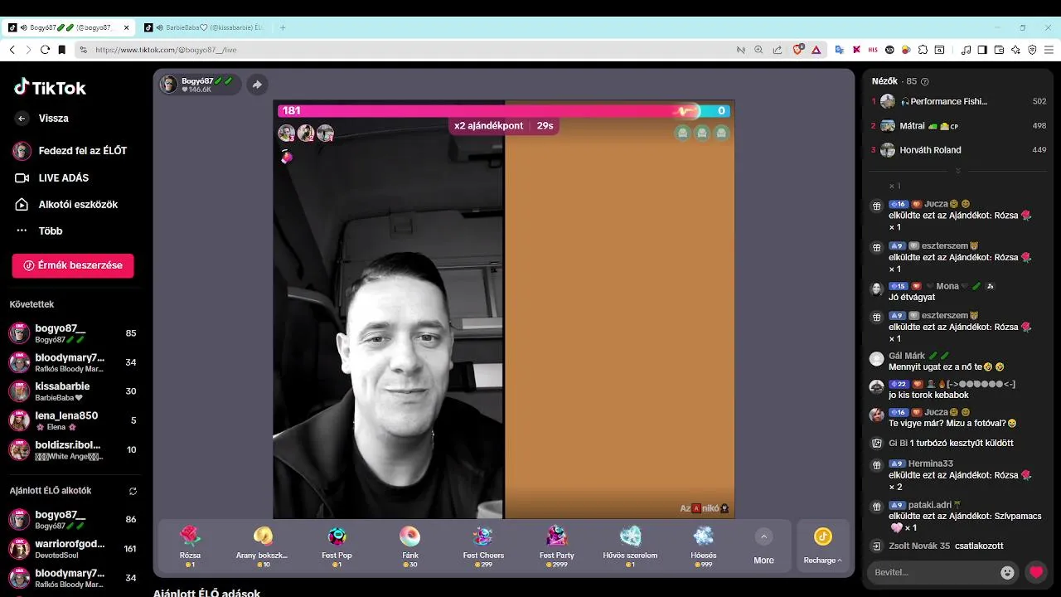This screenshot has height=597, width=1061.
Task: Open the Recharge coin menu
Action: click(822, 546)
